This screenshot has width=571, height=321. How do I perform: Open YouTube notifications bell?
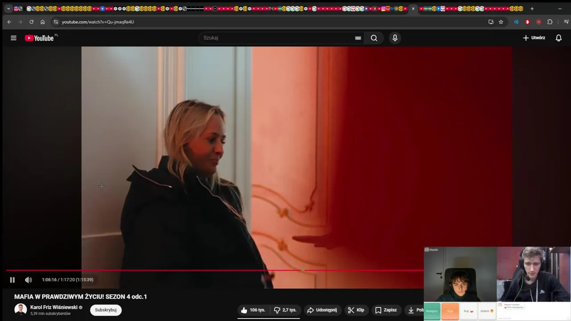tap(559, 38)
